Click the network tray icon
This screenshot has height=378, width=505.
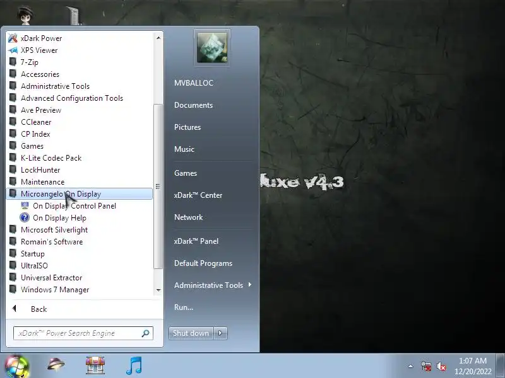coord(426,366)
